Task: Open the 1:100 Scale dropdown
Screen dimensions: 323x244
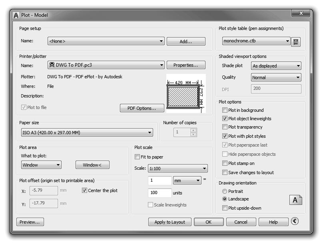Action: pyautogui.click(x=178, y=169)
